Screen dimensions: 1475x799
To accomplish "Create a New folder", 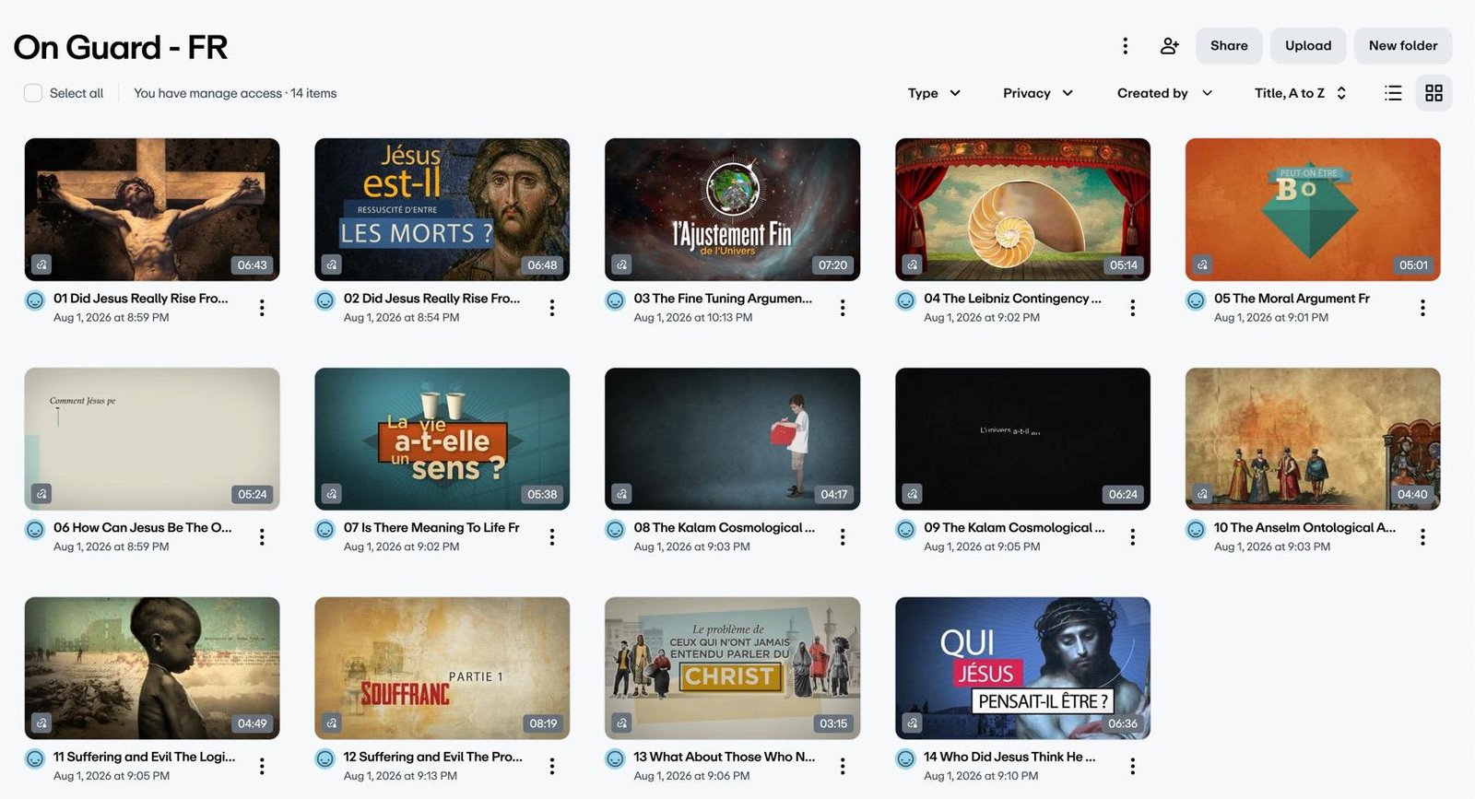I will coord(1403,46).
